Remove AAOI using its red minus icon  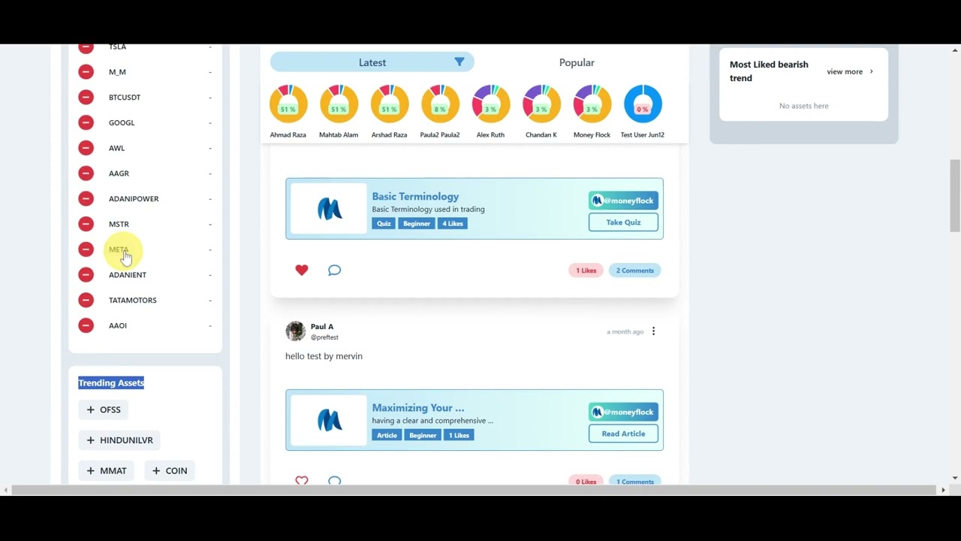tap(86, 325)
